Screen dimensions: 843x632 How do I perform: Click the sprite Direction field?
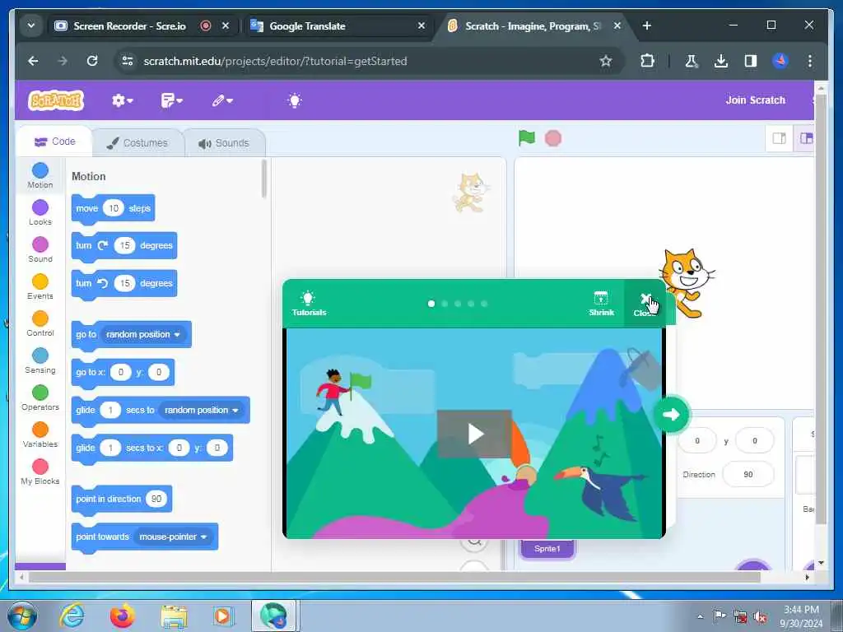pyautogui.click(x=748, y=475)
